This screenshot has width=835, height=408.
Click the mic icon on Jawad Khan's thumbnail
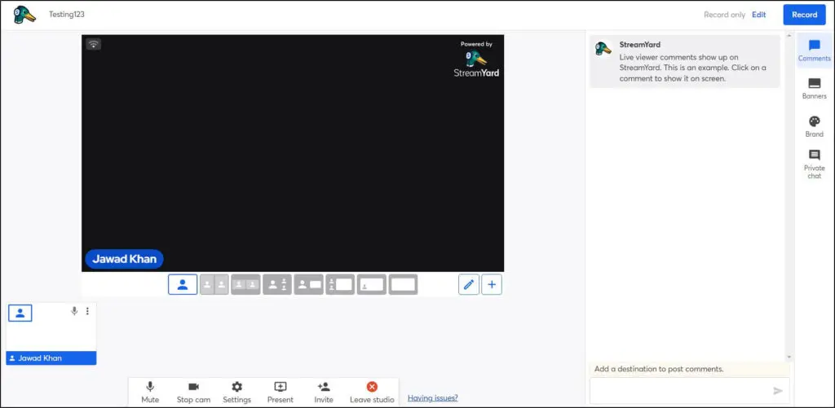pyautogui.click(x=74, y=311)
